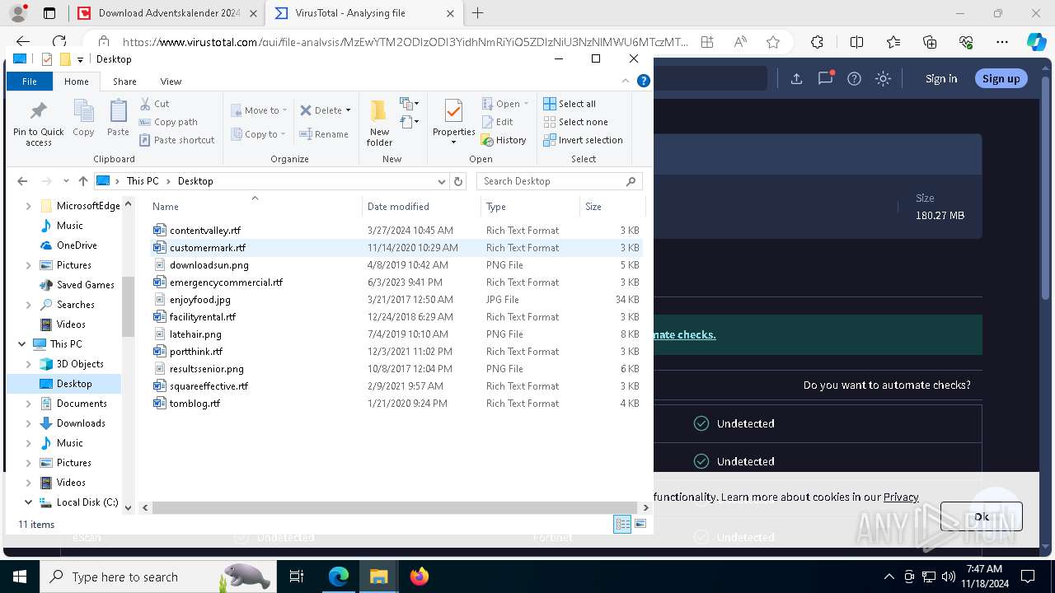Image resolution: width=1055 pixels, height=593 pixels.
Task: Click the VirusTotal upload icon
Action: 796,79
